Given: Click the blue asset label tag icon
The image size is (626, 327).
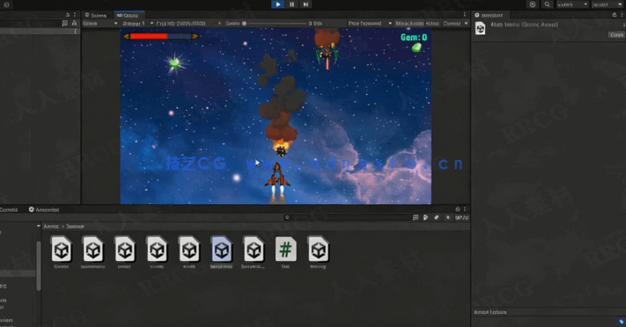Looking at the screenshot, I should click(x=622, y=321).
